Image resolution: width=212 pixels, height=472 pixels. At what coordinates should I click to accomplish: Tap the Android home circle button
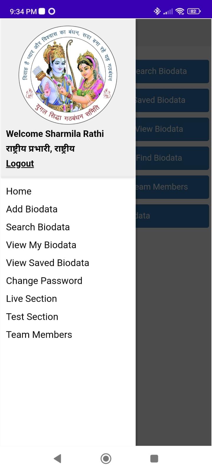tap(106, 458)
